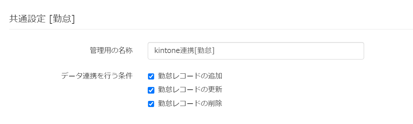This screenshot has width=413, height=124.
Task: Click the 管理用の名称 field label
Action: pos(111,50)
